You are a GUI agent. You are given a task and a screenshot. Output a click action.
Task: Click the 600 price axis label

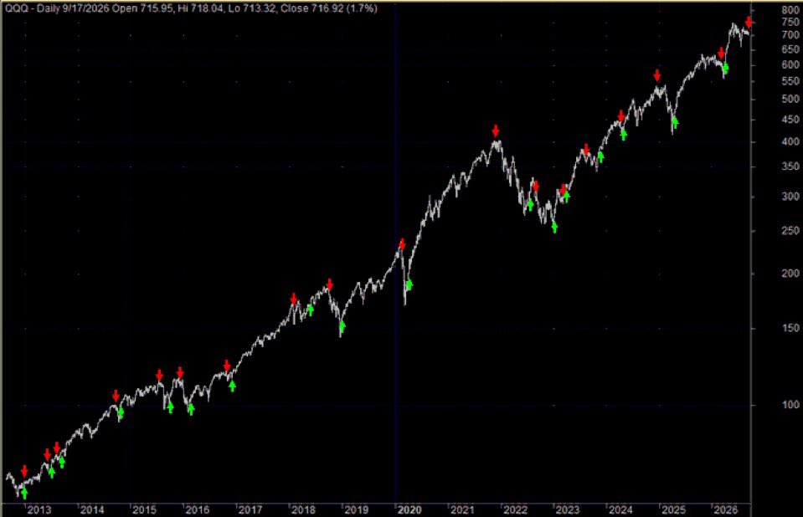790,65
